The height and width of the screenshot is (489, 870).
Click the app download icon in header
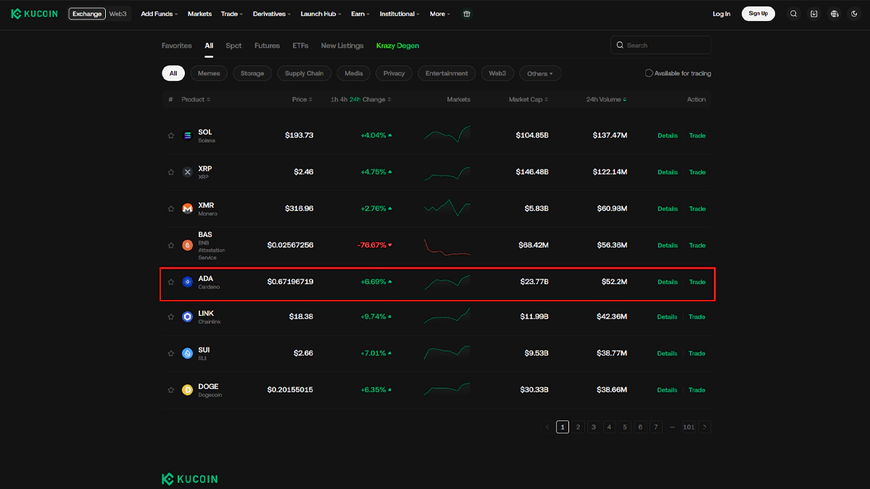tap(814, 14)
